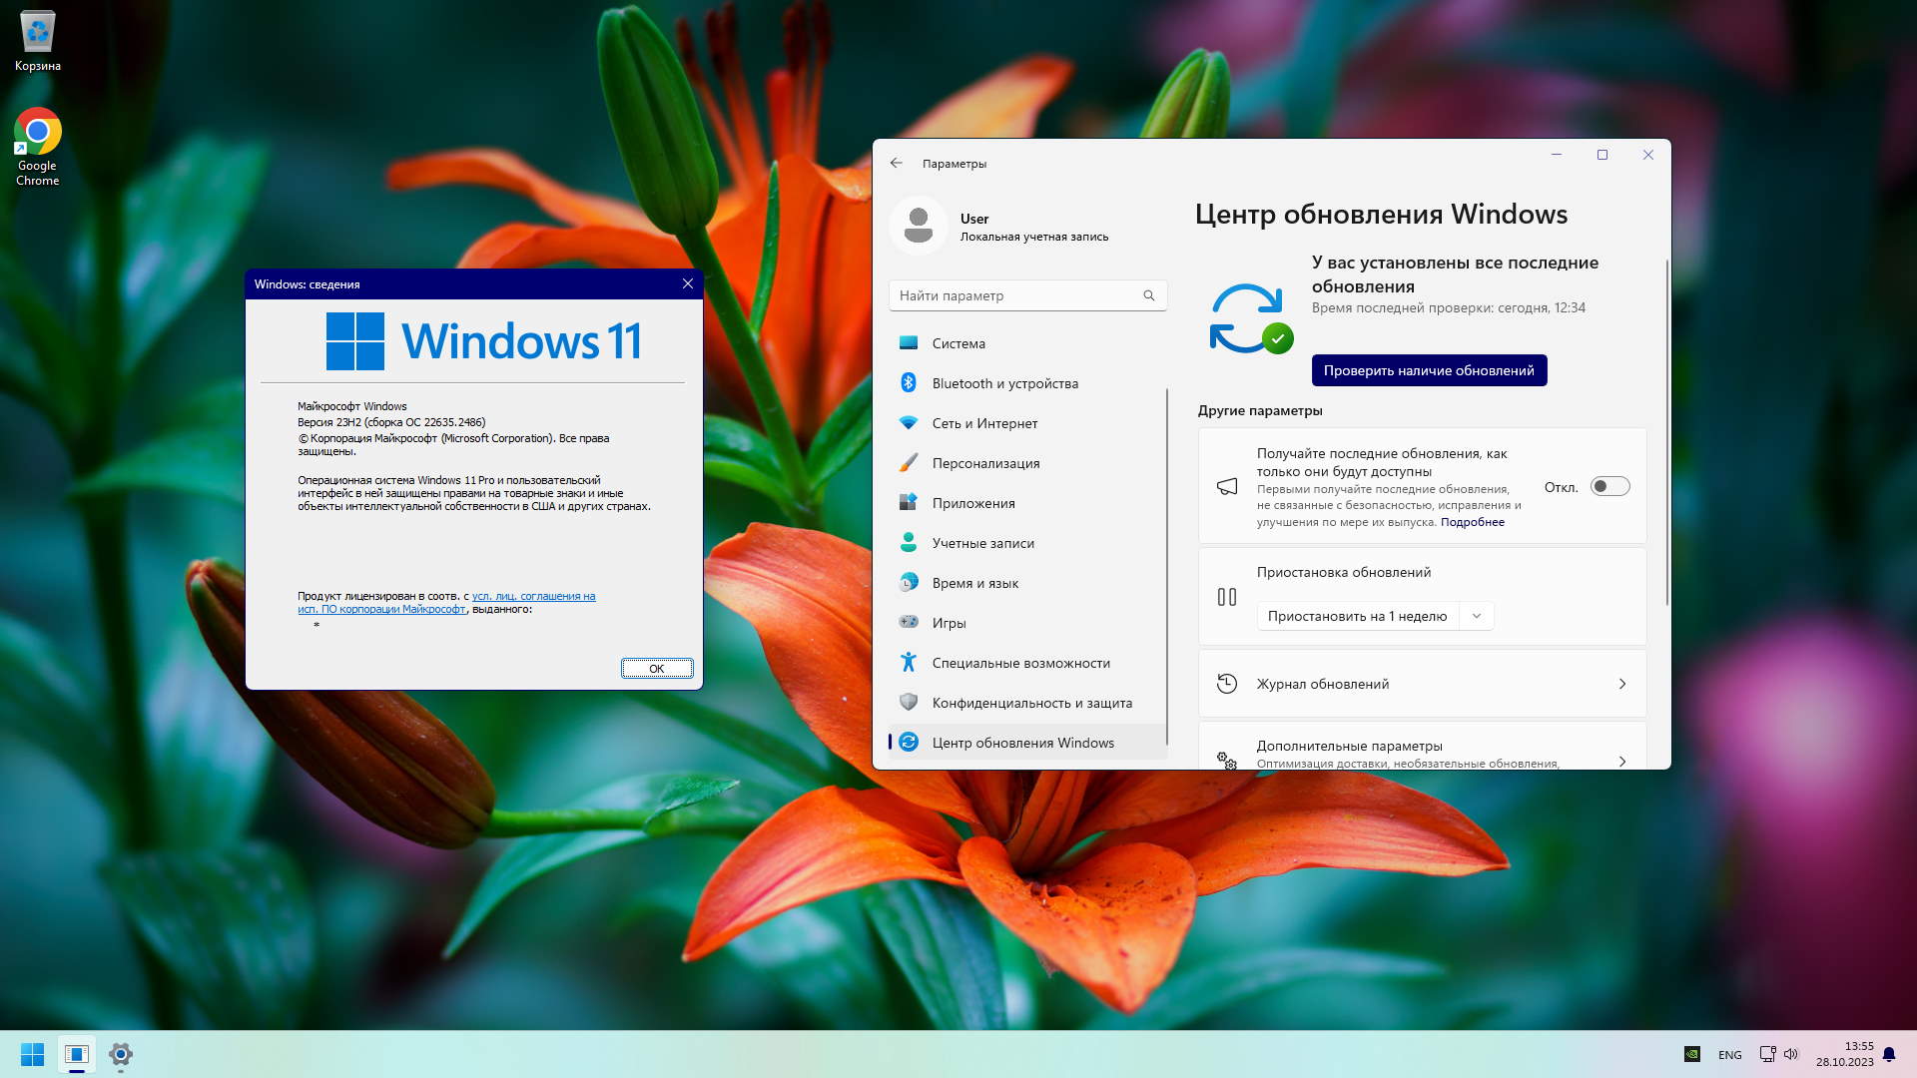Open the Personalization settings section

pos(985,463)
